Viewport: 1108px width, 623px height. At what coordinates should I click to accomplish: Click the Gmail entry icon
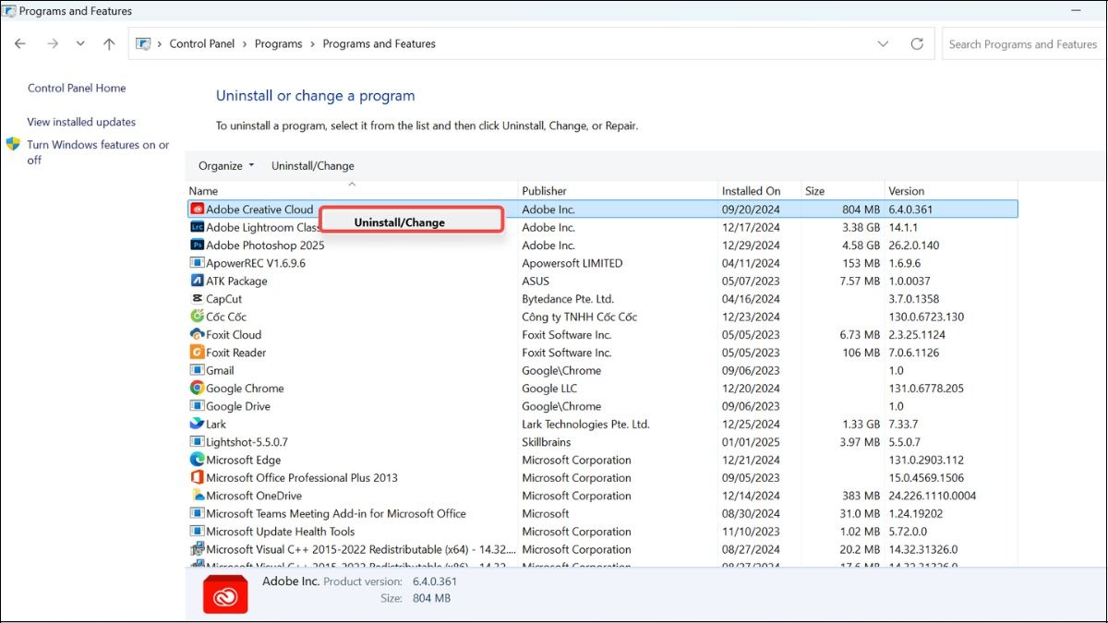[x=197, y=370]
